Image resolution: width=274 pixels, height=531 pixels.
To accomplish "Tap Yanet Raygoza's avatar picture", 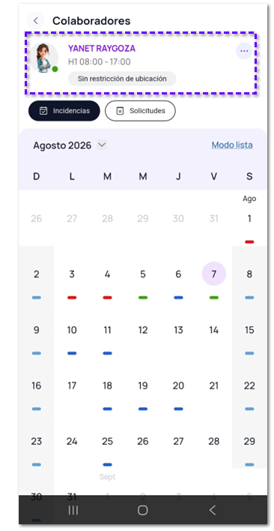I will coord(44,58).
